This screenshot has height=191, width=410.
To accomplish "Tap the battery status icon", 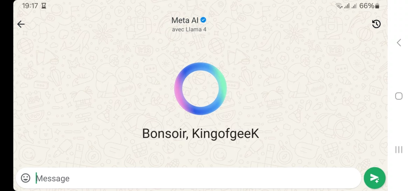I will [x=377, y=6].
